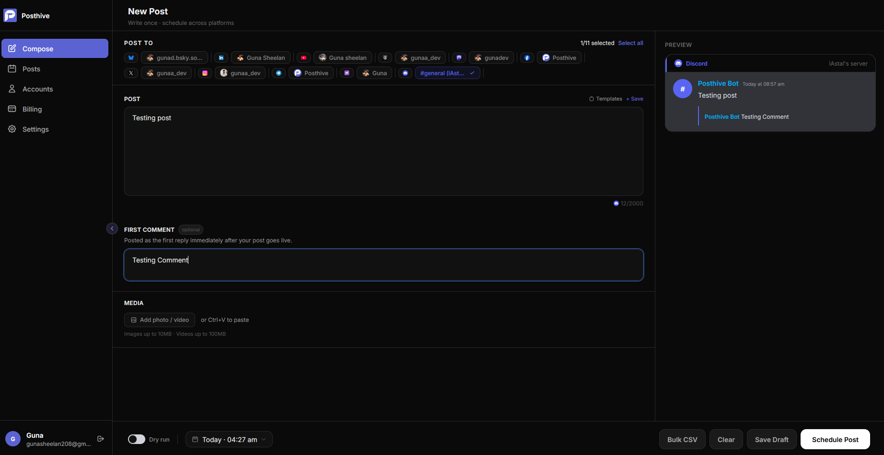Collapse the sidebar with the chevron button
The image size is (884, 455).
tap(112, 228)
